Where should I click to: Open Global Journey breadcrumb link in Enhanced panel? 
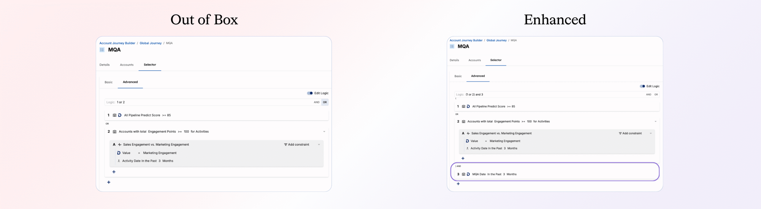tap(496, 40)
